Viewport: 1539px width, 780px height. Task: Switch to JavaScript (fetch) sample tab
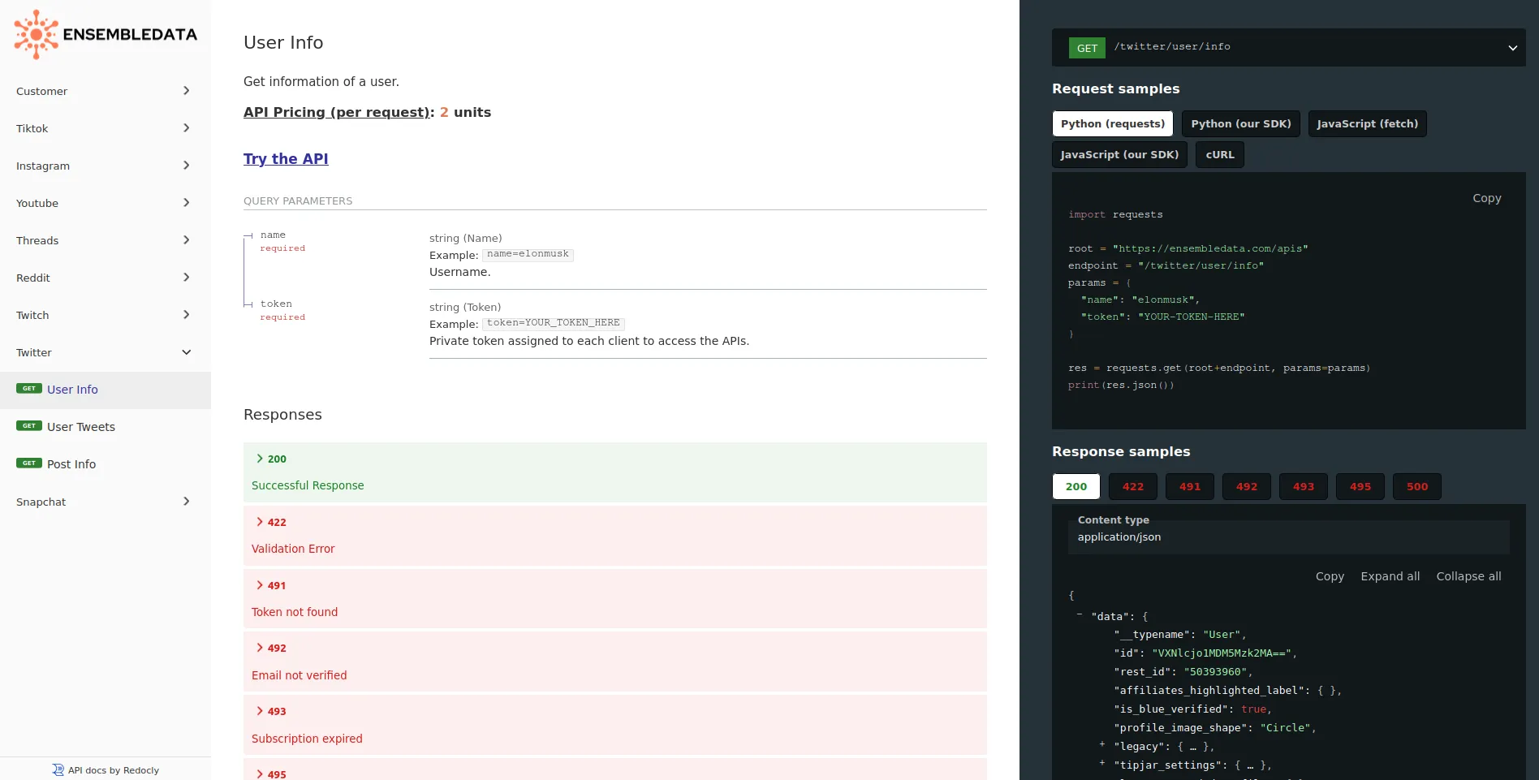pyautogui.click(x=1368, y=123)
